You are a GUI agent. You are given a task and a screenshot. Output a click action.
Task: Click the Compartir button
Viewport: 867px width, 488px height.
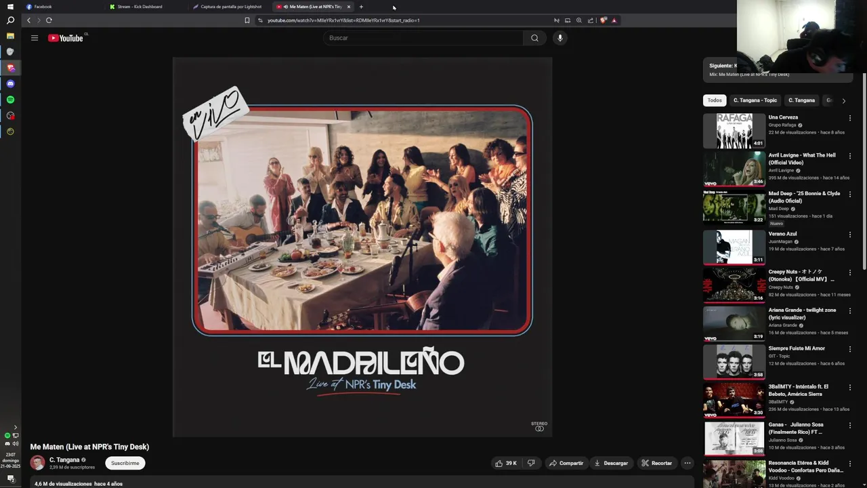pos(566,463)
